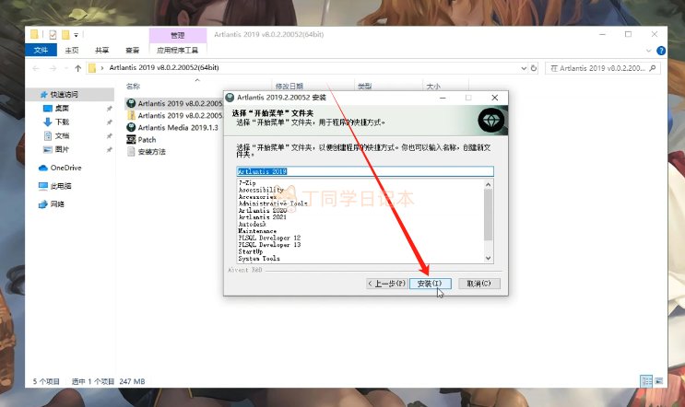Select Accessories in the folder list

click(257, 197)
